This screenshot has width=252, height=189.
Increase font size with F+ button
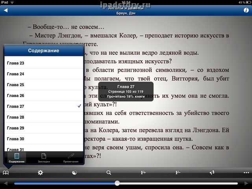click(143, 172)
